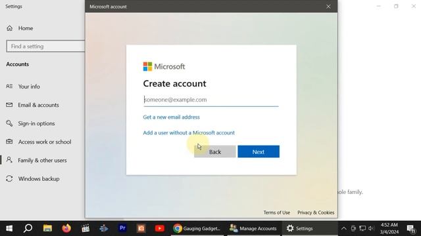Open the clock showing 4:52 AM
The image size is (421, 236).
[x=389, y=228]
